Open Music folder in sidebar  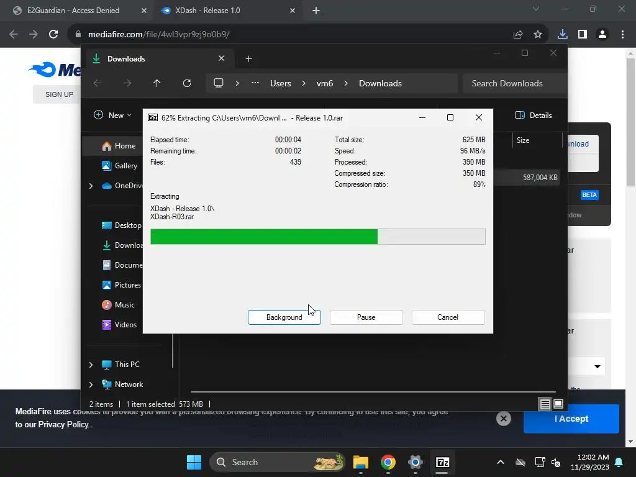tap(118, 305)
